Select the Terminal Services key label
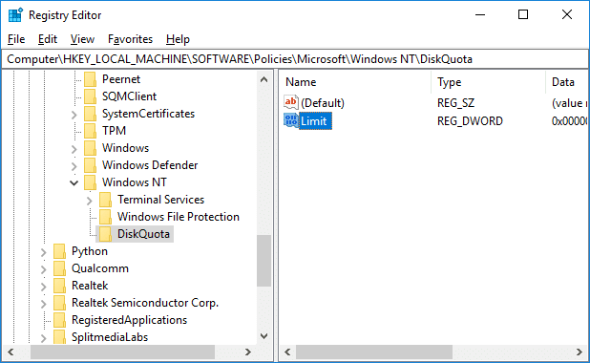 161,200
